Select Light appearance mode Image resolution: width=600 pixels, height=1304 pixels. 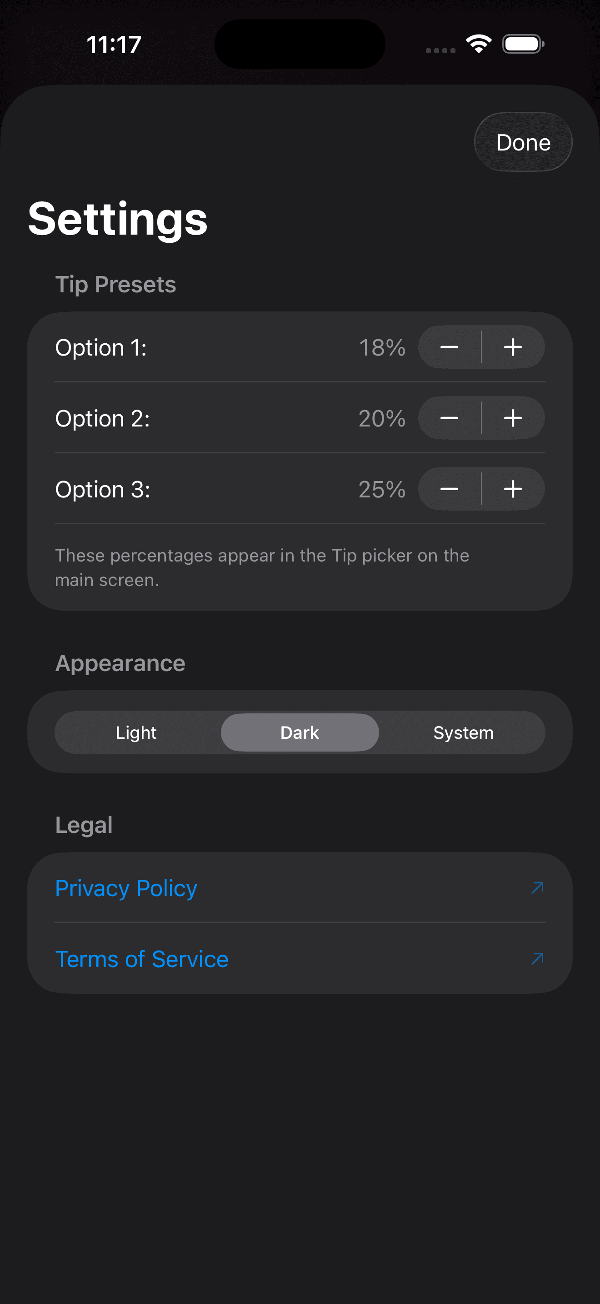pos(135,732)
